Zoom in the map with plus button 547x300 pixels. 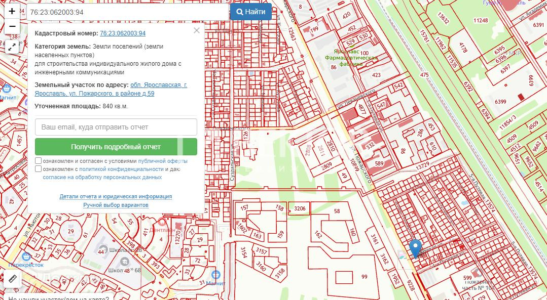pyautogui.click(x=12, y=11)
